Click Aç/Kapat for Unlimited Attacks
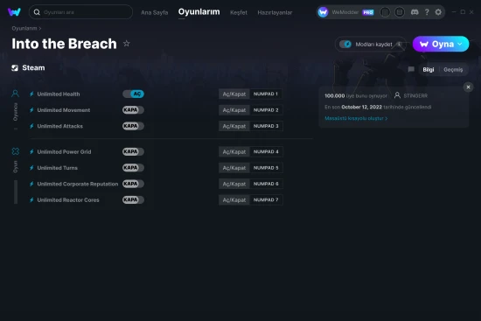Viewport: 481px width, 321px height. [234, 126]
